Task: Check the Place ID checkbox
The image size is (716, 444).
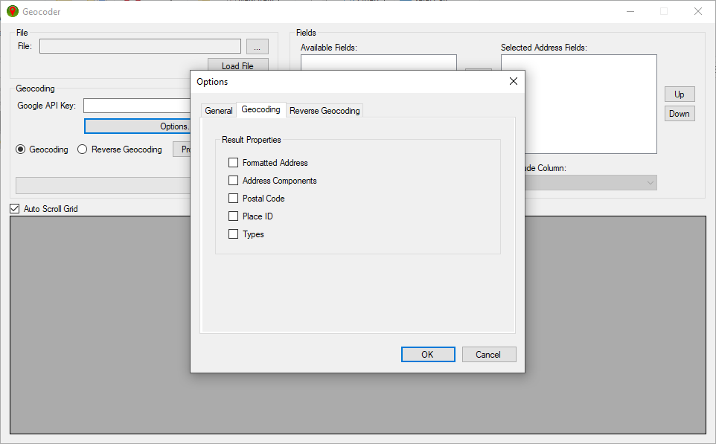Action: click(233, 216)
